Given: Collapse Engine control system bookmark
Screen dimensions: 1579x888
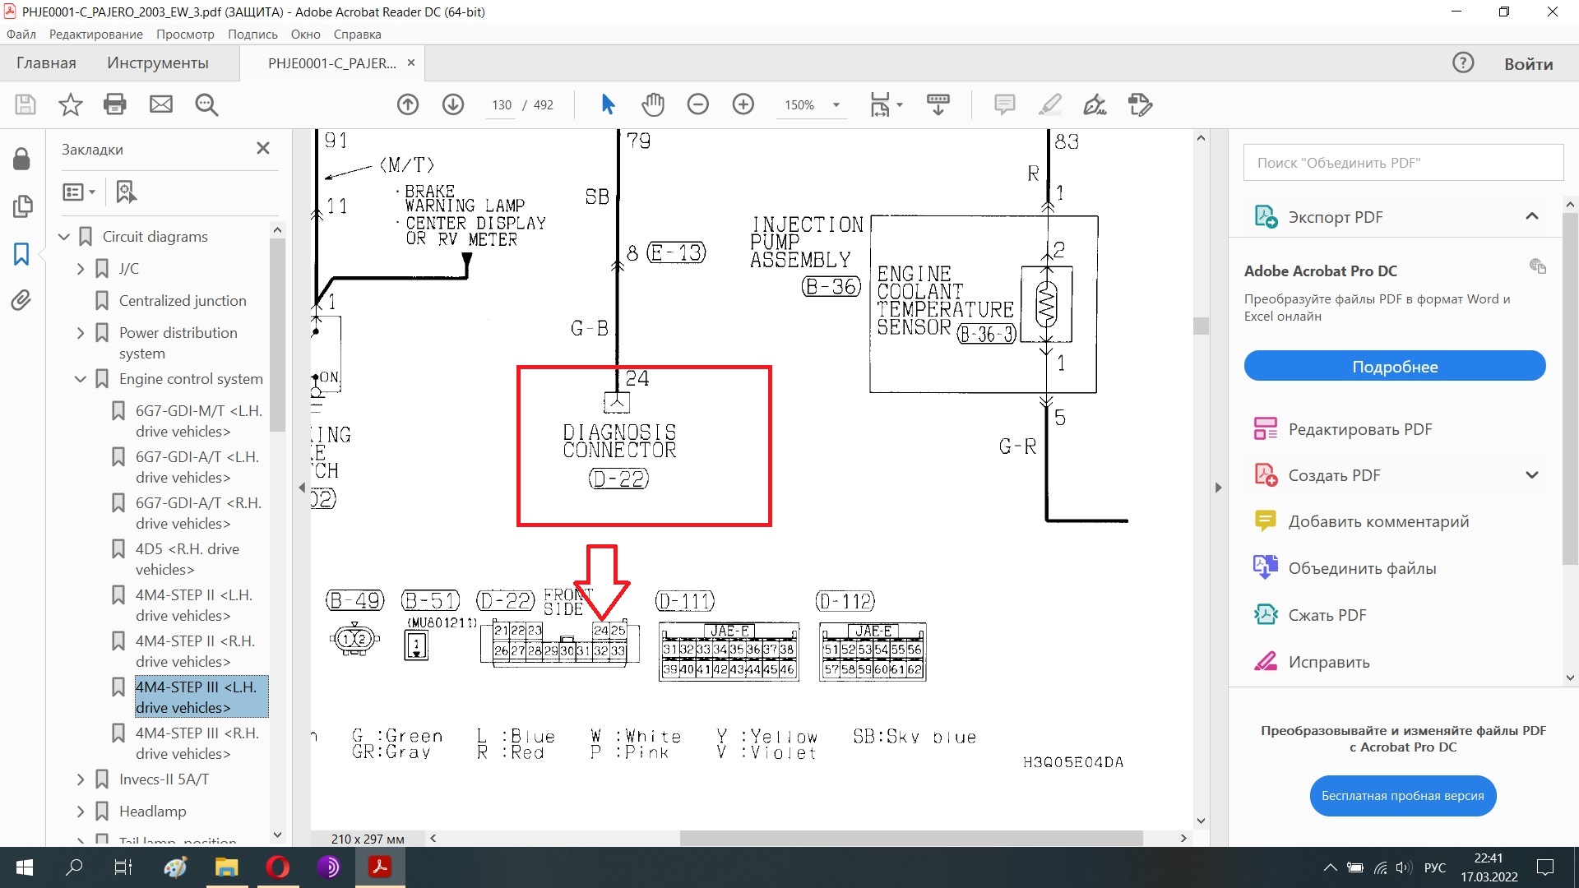Looking at the screenshot, I should (80, 379).
